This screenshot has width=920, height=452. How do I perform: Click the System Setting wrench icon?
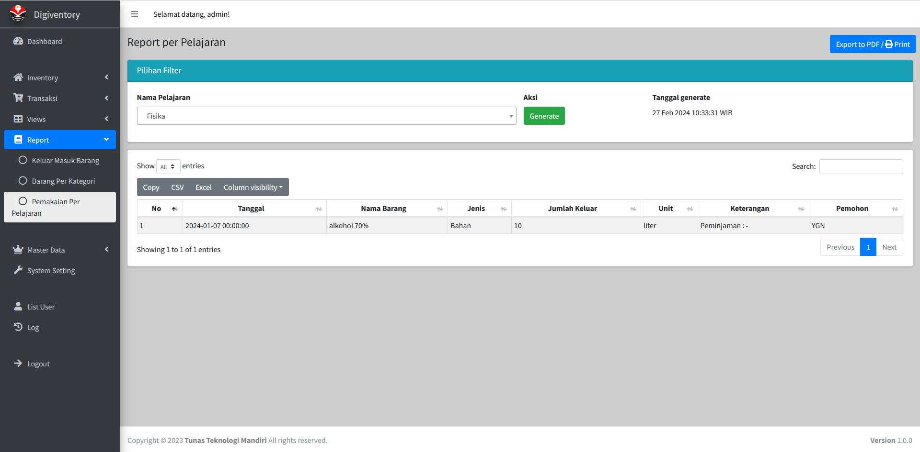click(x=18, y=270)
